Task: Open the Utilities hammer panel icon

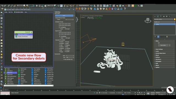Action: [170, 16]
